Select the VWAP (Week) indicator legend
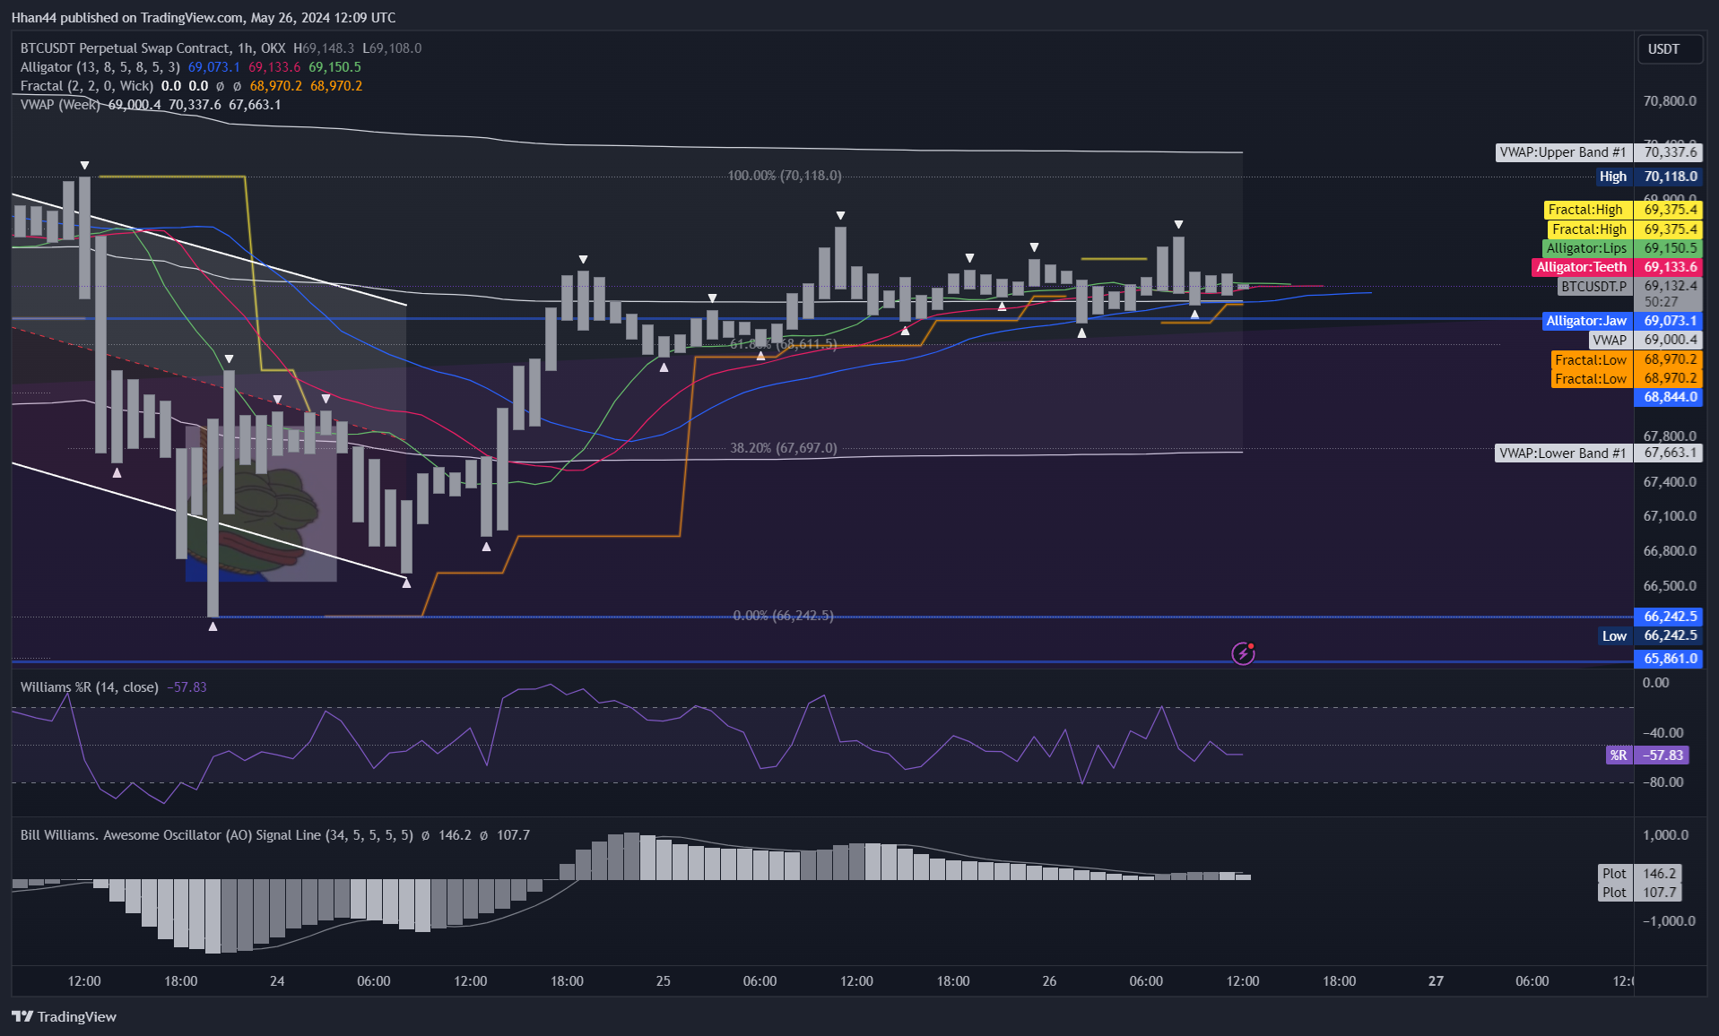The width and height of the screenshot is (1719, 1036). coord(60,105)
